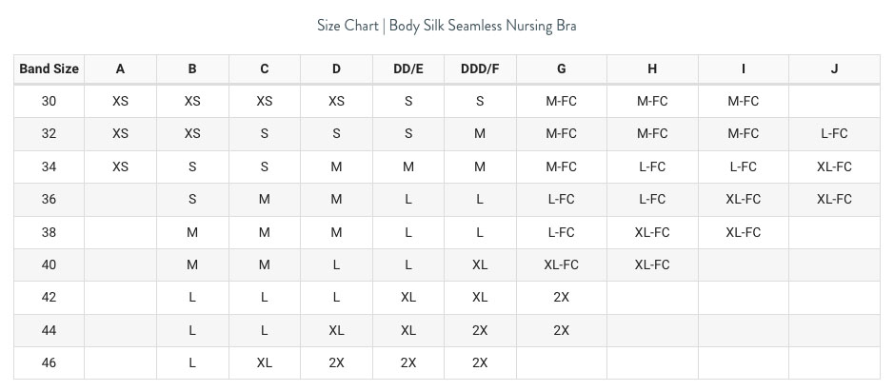Screen dimensions: 894x391
Task: Click band size 44 row label
Action: pyautogui.click(x=49, y=330)
